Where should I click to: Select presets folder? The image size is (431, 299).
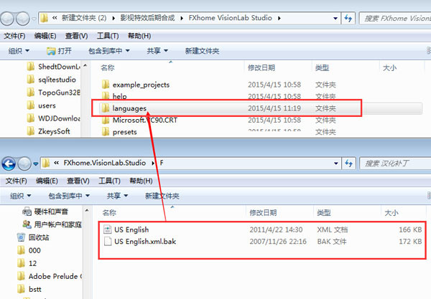click(x=119, y=132)
